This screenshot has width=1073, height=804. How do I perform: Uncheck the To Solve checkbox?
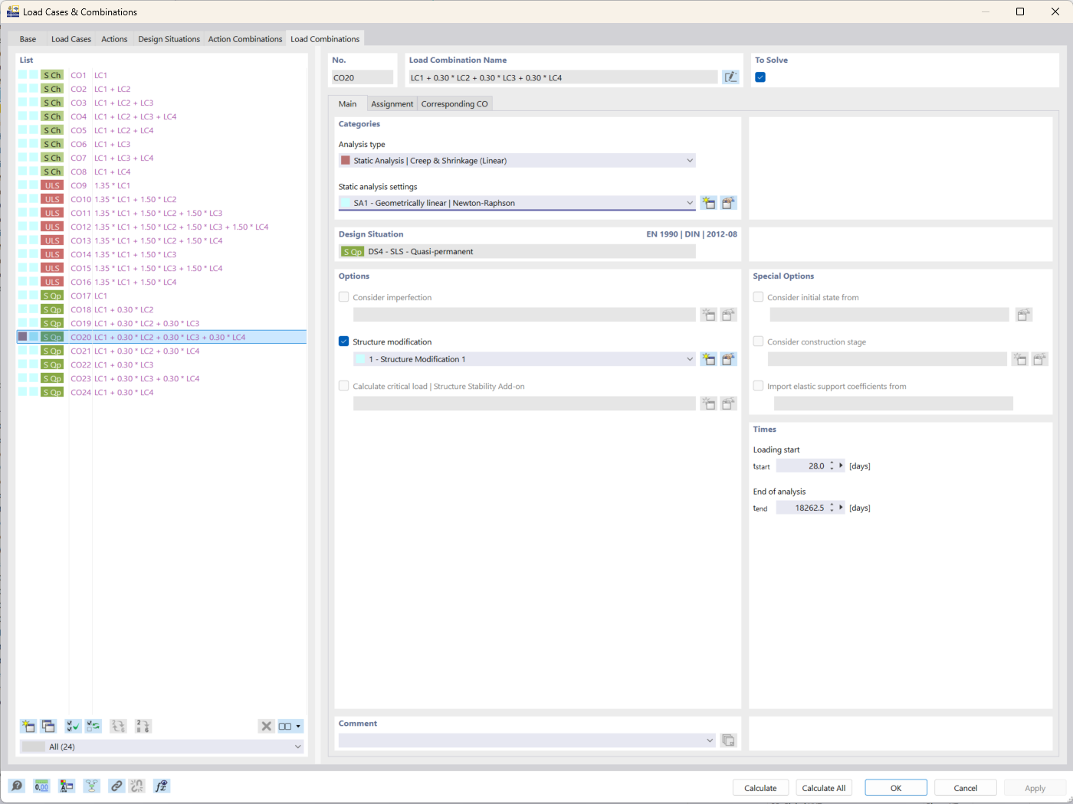(x=759, y=77)
